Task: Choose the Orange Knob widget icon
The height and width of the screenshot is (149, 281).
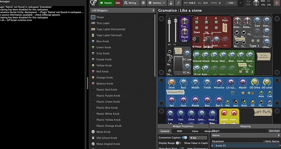Action: tap(93, 78)
